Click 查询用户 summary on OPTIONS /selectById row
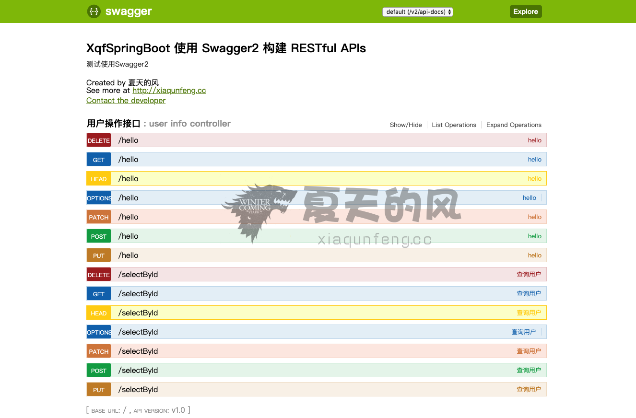Screen dimensions: 636x418 pyautogui.click(x=524, y=332)
